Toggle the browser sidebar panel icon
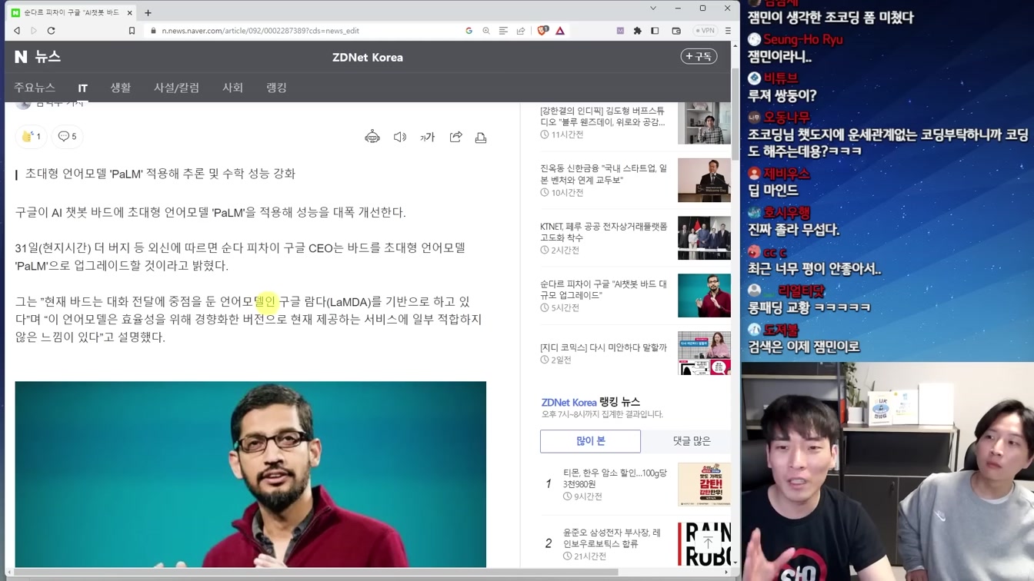 (655, 31)
